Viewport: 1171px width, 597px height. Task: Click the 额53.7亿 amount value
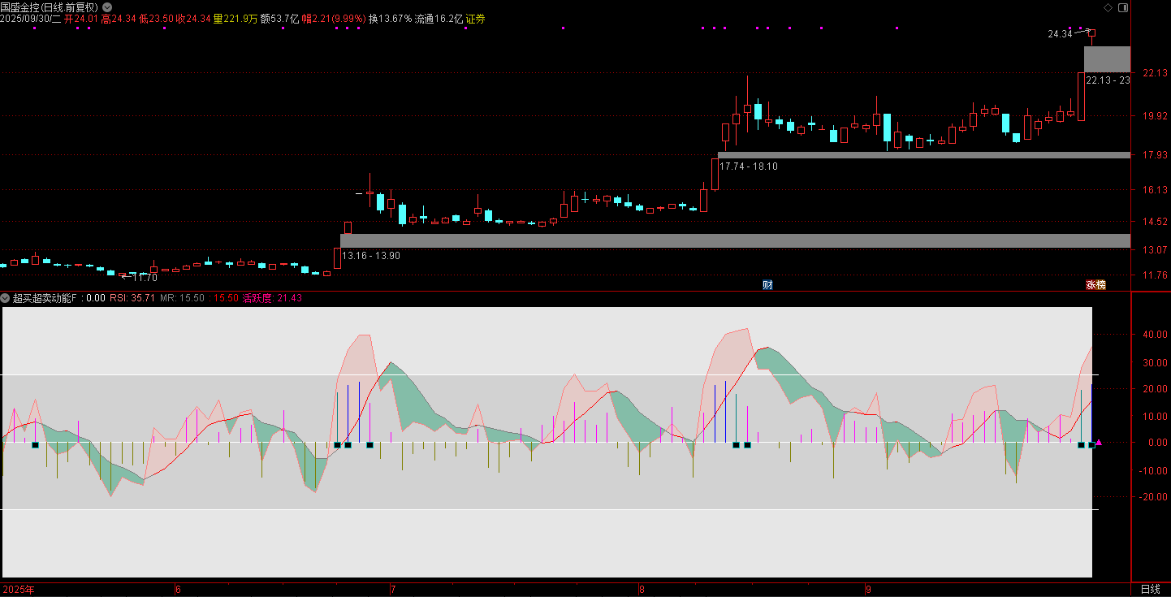[279, 19]
